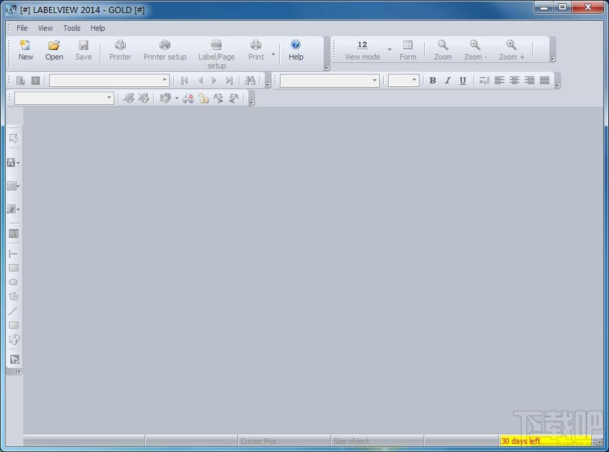Select the rectangle drawing tool
The image size is (609, 452).
(x=14, y=267)
